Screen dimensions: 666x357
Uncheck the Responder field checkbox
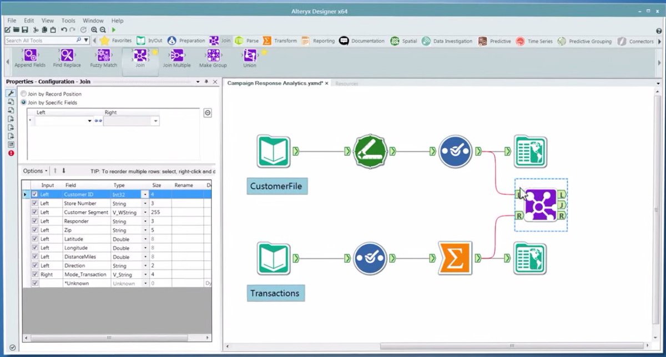35,221
